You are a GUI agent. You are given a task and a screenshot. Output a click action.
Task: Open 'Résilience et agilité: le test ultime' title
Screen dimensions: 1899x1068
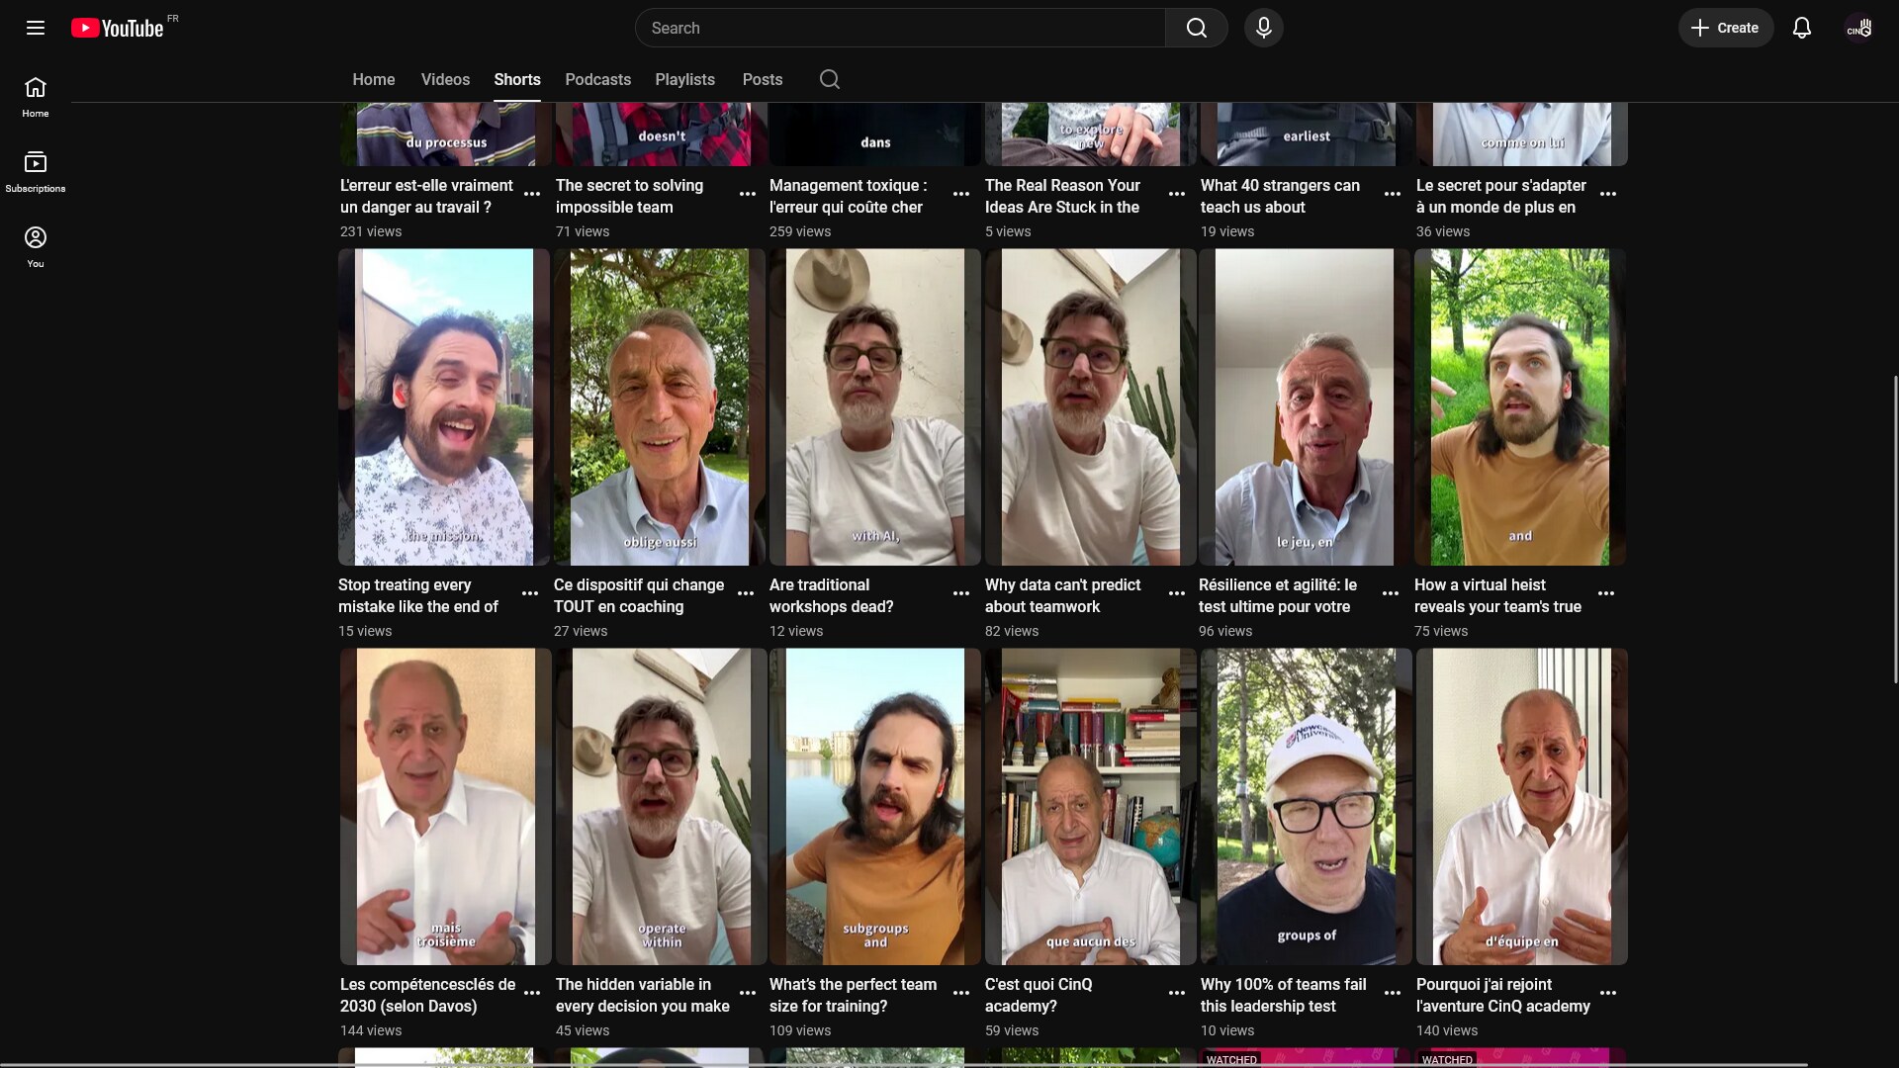(x=1278, y=595)
